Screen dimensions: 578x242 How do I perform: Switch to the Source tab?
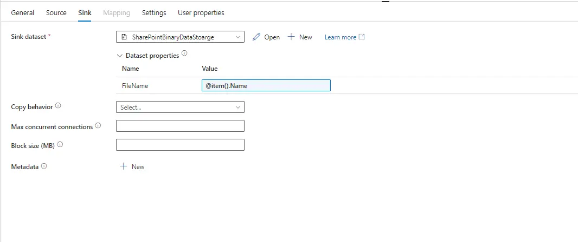click(x=56, y=12)
